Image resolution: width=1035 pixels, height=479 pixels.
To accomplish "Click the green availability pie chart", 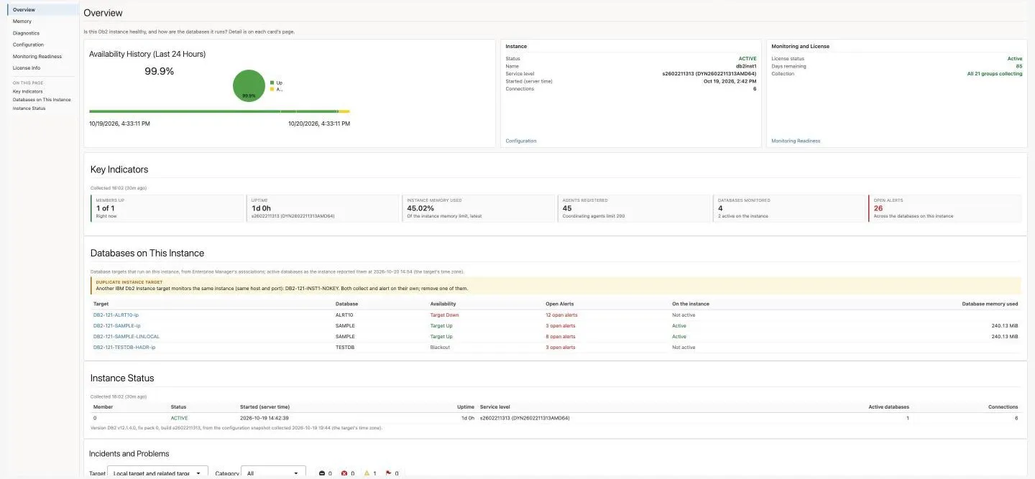I will 249,86.
